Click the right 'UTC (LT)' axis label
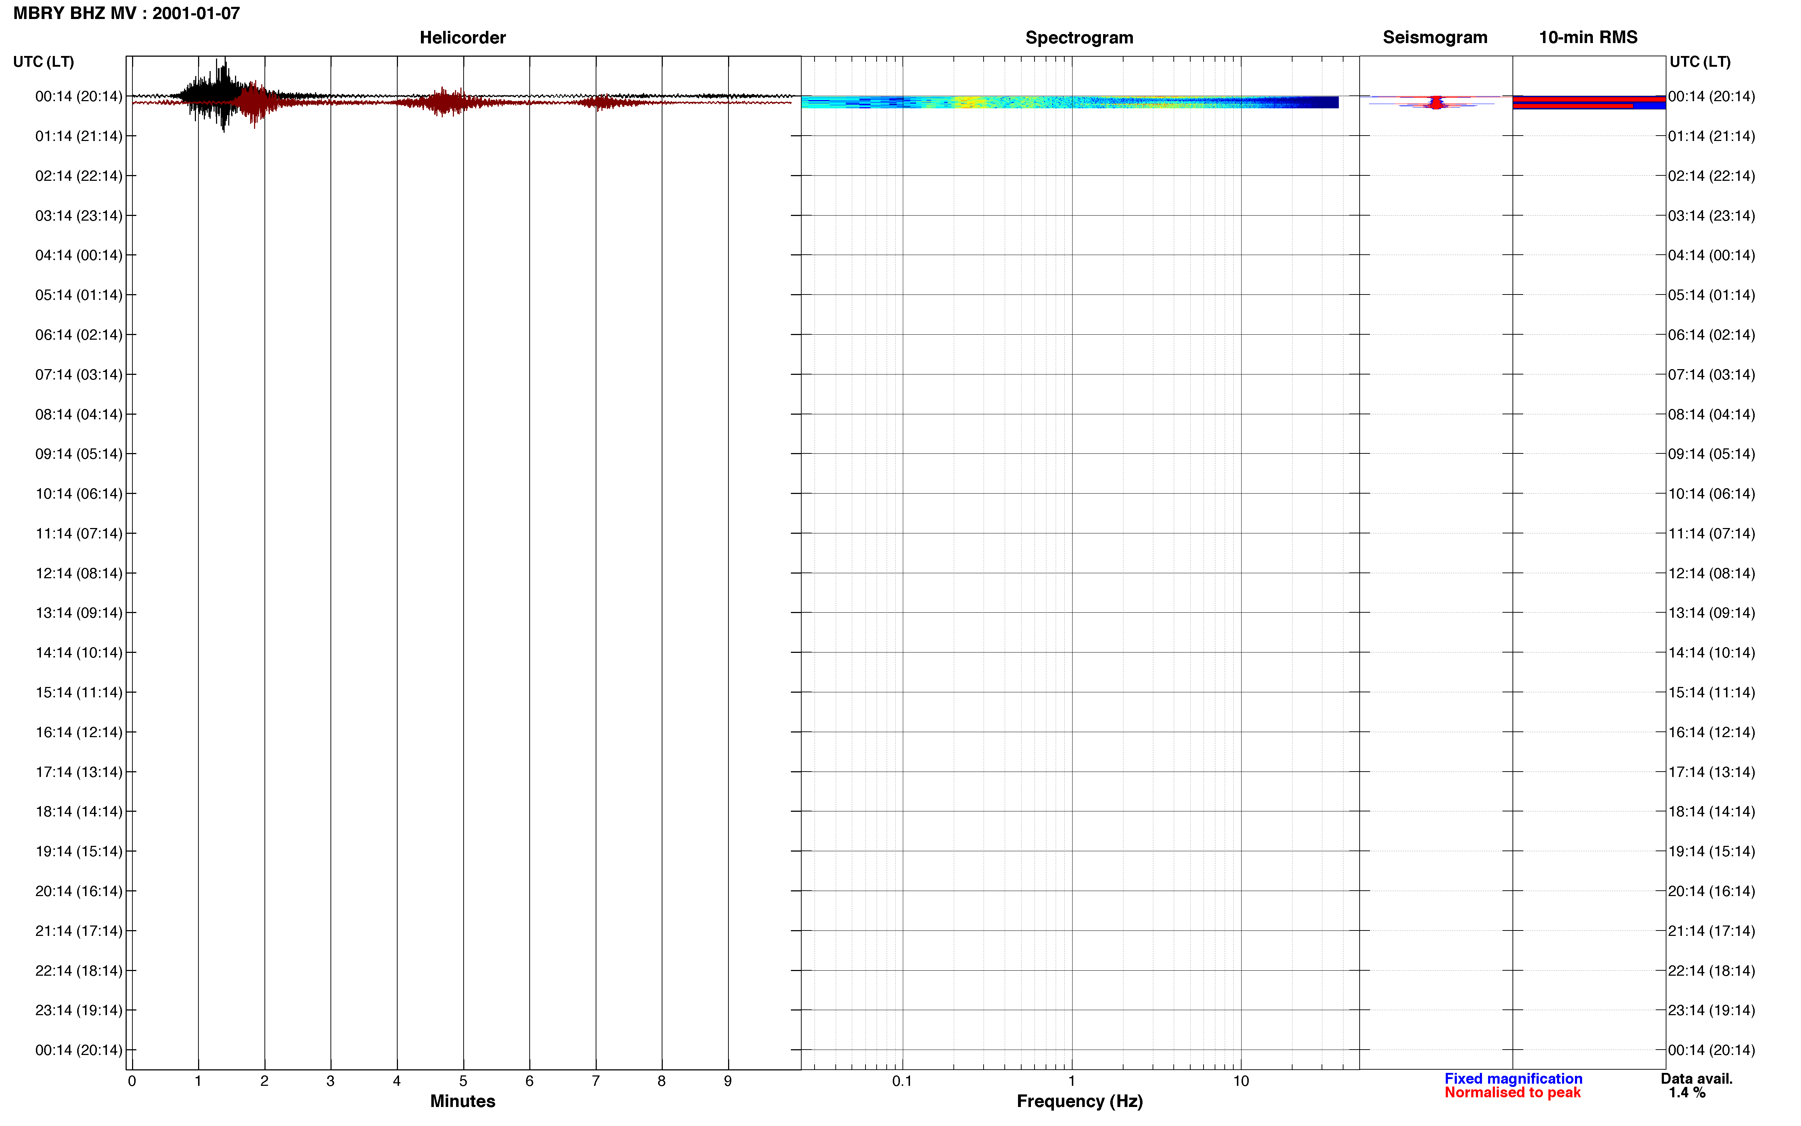Screen dimensions: 1801x1126 pyautogui.click(x=1700, y=62)
